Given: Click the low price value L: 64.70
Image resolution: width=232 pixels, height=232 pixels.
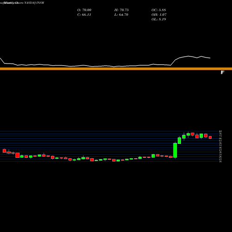Looking at the screenshot, I should 121,15.
